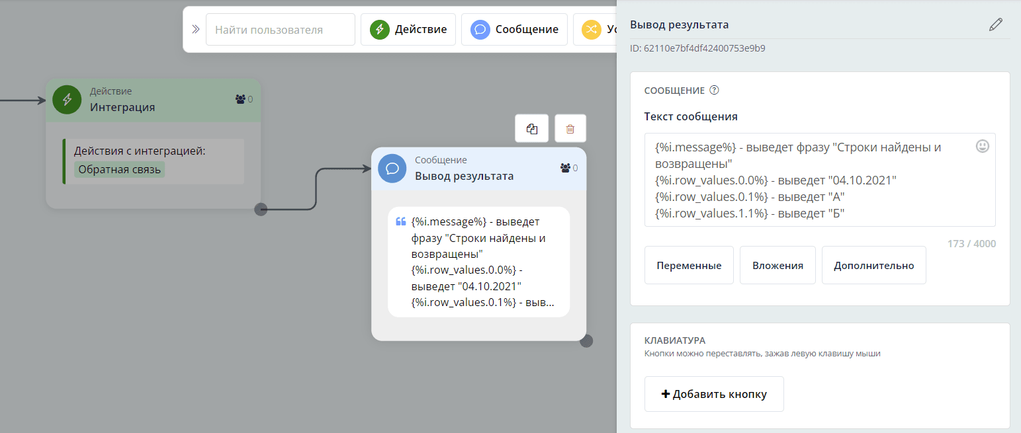Open the Вложения attachments options
1021x433 pixels.
[x=777, y=265]
